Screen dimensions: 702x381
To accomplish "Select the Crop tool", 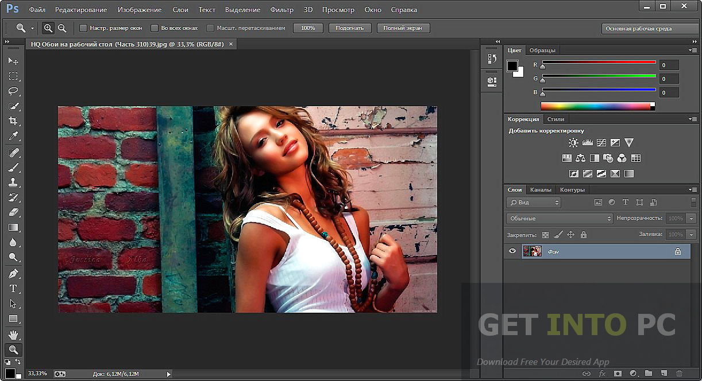I will click(13, 121).
